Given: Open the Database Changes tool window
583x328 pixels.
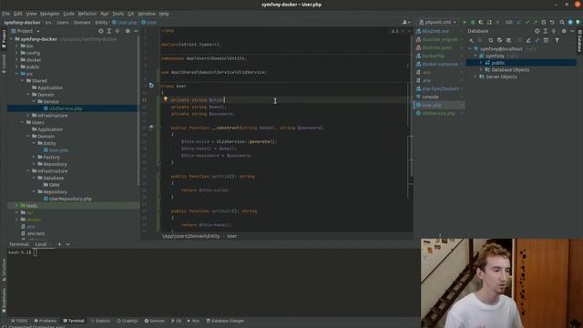Looking at the screenshot, I should pos(225,321).
